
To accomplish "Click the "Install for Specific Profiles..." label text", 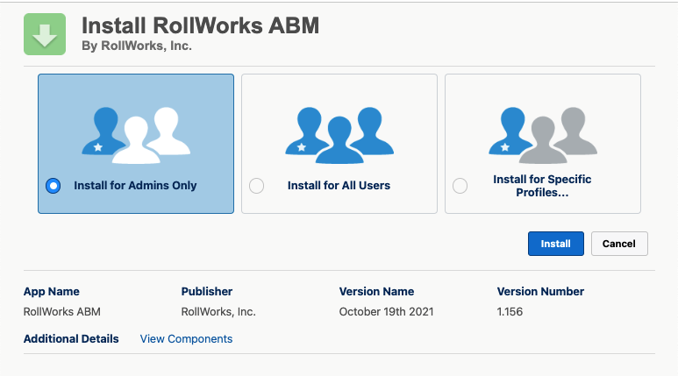I will 542,186.
